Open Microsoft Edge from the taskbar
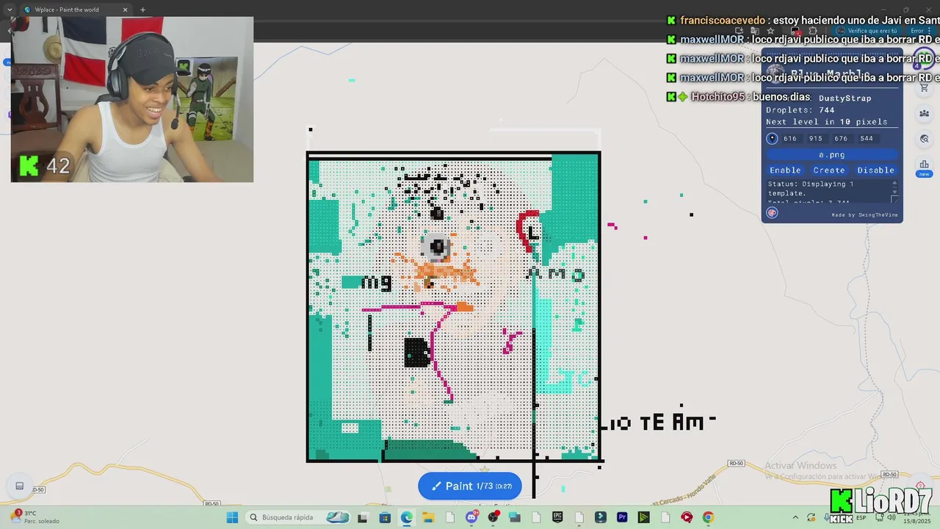The image size is (940, 529). coord(406,517)
